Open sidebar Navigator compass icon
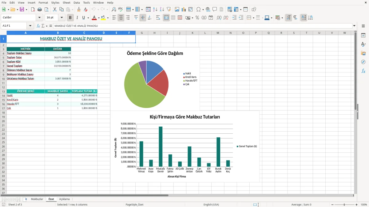This screenshot has width=369, height=207. (x=363, y=62)
